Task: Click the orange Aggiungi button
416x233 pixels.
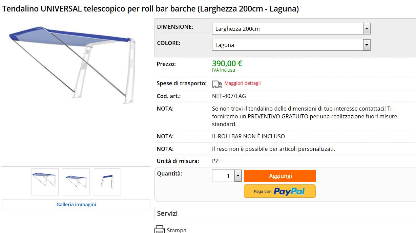Action: [x=280, y=176]
